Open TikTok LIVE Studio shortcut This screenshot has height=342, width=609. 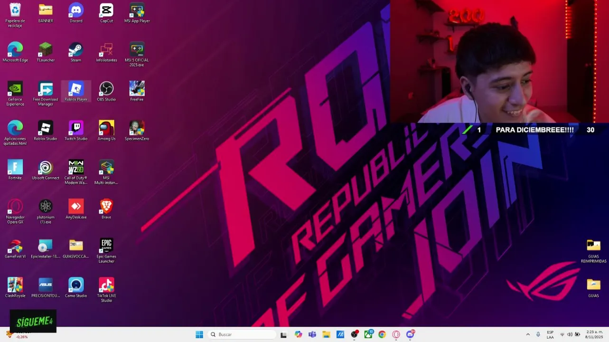pos(106,290)
